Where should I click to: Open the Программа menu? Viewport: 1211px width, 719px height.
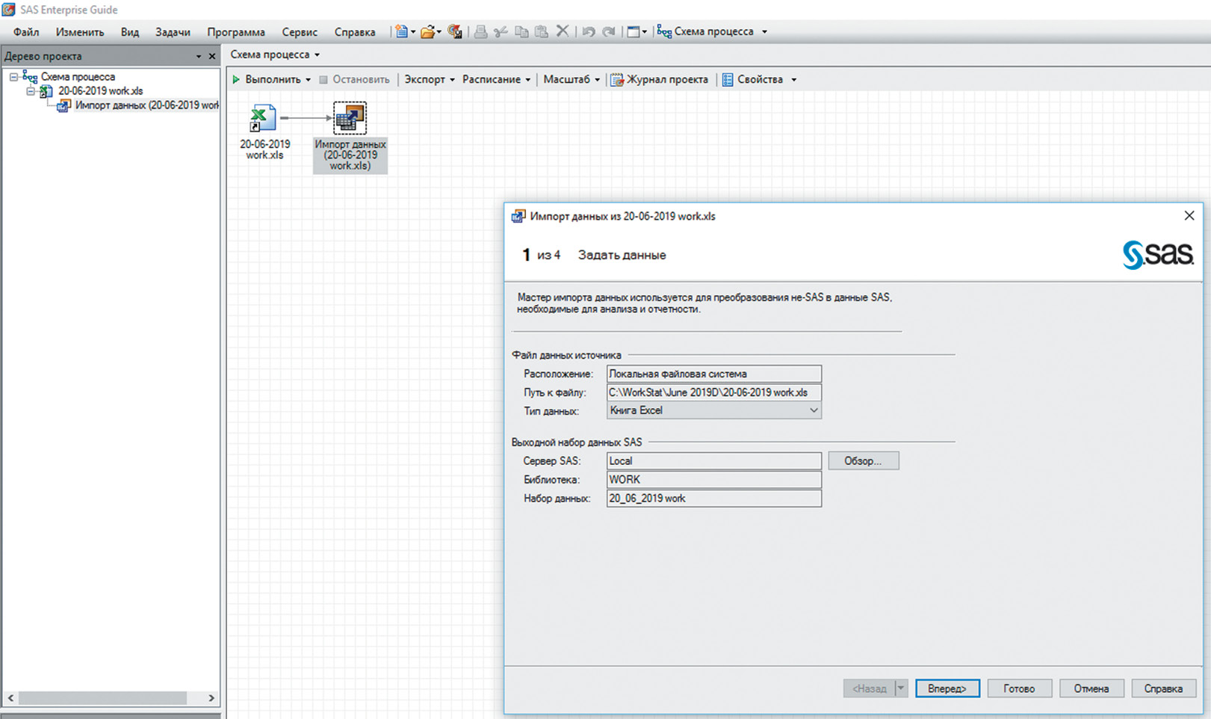click(236, 32)
